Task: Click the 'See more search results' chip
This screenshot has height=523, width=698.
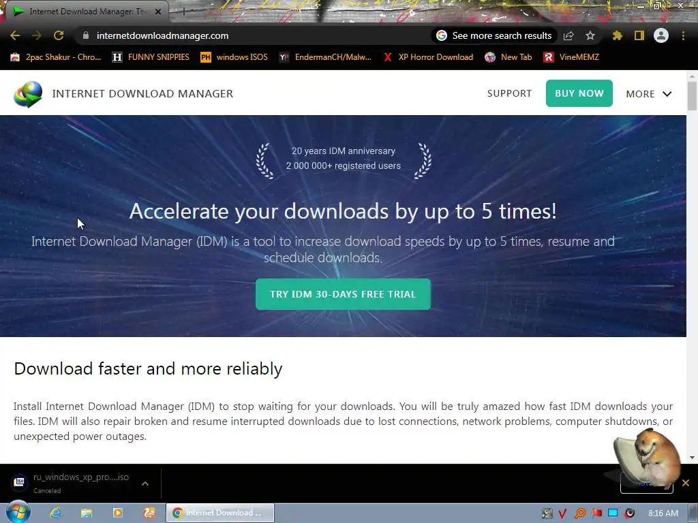Action: click(x=494, y=35)
